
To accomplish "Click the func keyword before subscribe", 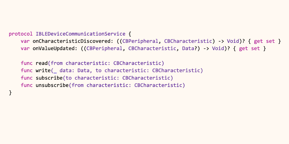I will click(x=27, y=78).
